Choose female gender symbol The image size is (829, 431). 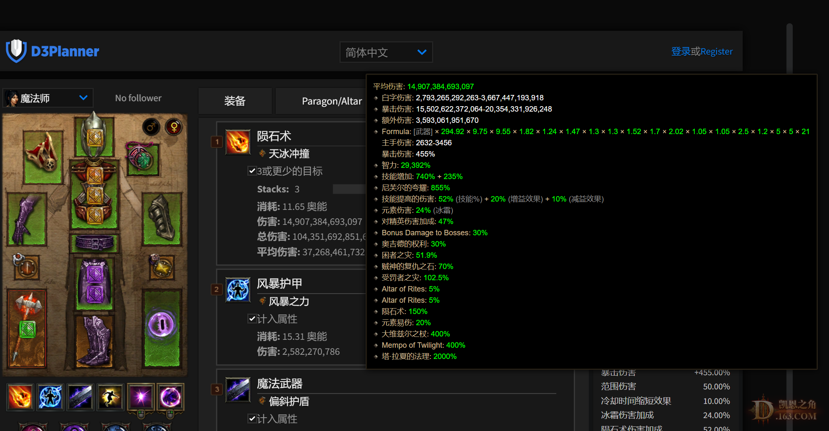point(174,127)
